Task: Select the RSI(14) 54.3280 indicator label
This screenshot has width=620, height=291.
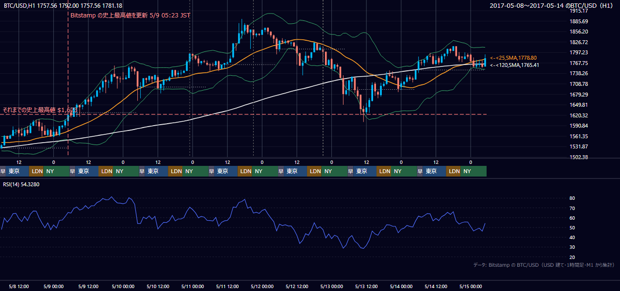Action: click(x=21, y=184)
